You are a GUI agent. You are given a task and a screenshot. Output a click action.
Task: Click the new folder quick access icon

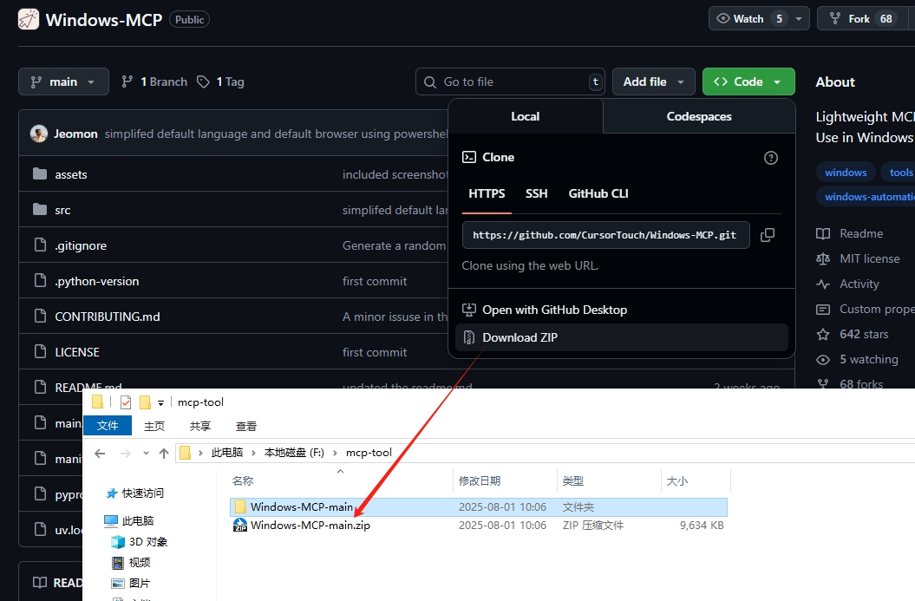pos(145,402)
